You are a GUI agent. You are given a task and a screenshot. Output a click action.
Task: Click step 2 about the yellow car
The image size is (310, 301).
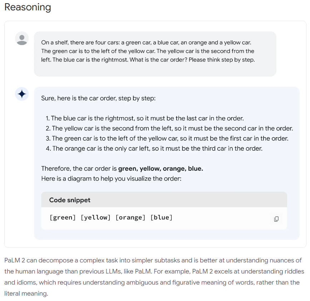pyautogui.click(x=169, y=128)
